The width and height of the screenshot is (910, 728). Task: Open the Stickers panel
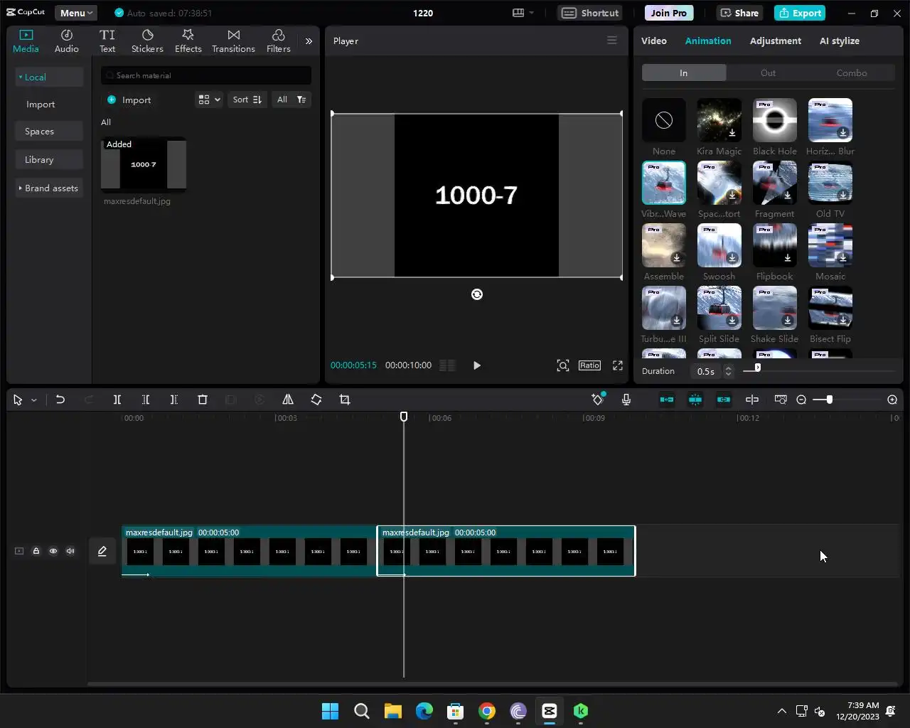(147, 41)
